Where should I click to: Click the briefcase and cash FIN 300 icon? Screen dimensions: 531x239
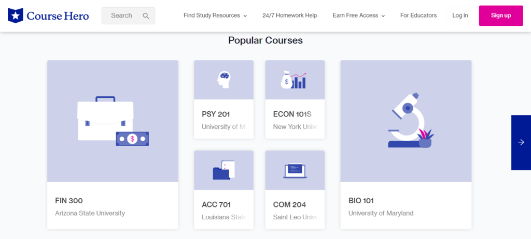[x=113, y=121]
